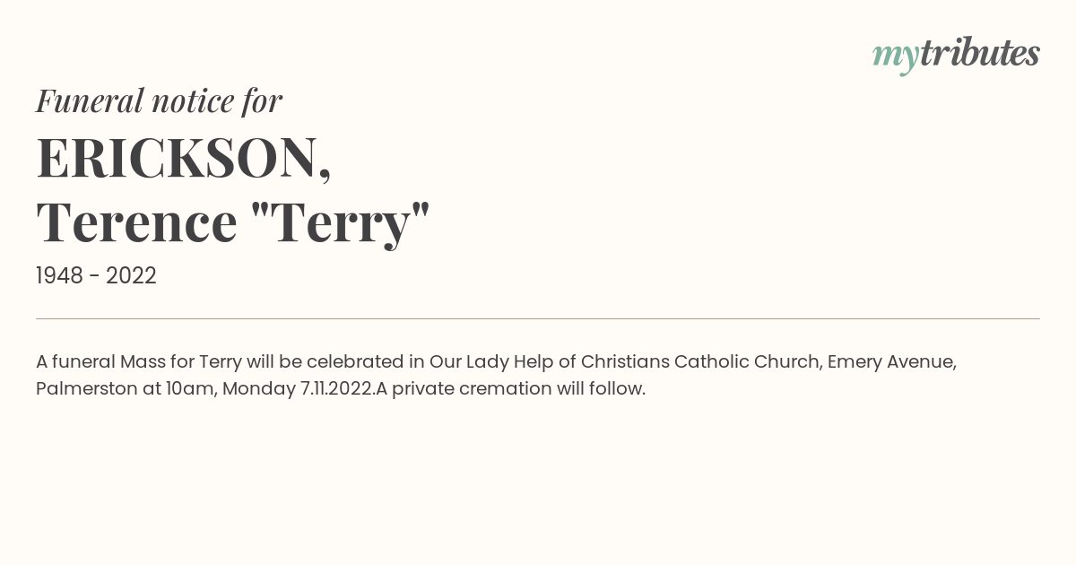Click the 'private cremation will follow' sentence
Viewport: 1076px width, 565px height.
[x=518, y=389]
